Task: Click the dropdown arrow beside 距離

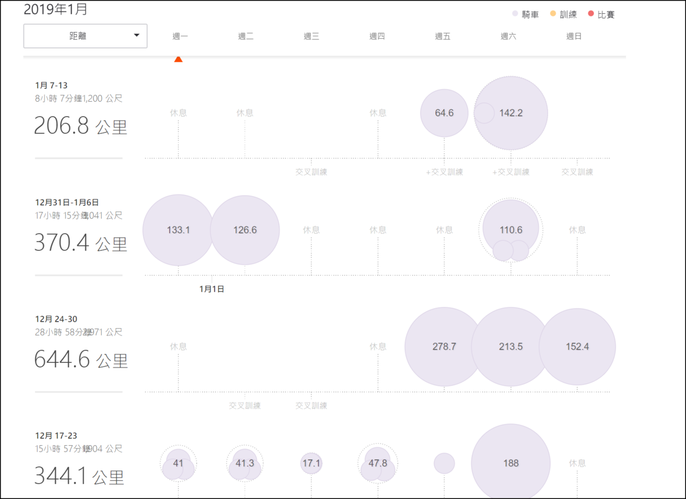Action: coord(136,35)
